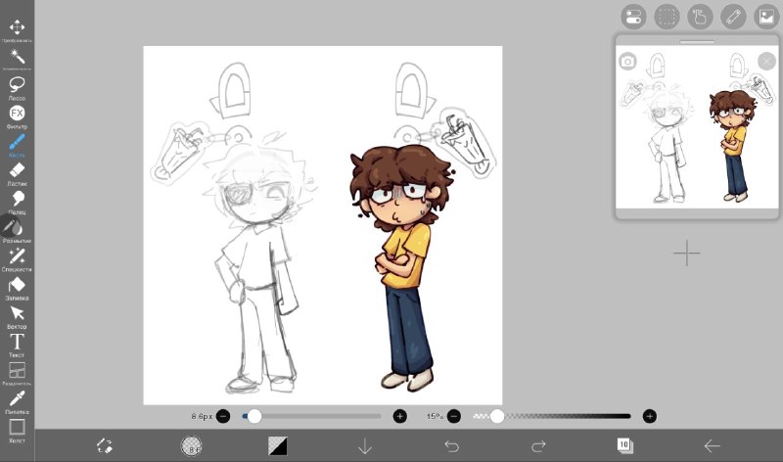The width and height of the screenshot is (783, 462).
Task: Switch brush and eraser toggle
Action: 105,446
